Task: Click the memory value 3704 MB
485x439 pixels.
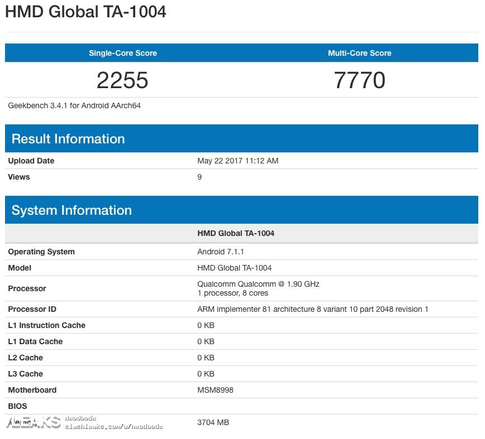Action: (213, 422)
